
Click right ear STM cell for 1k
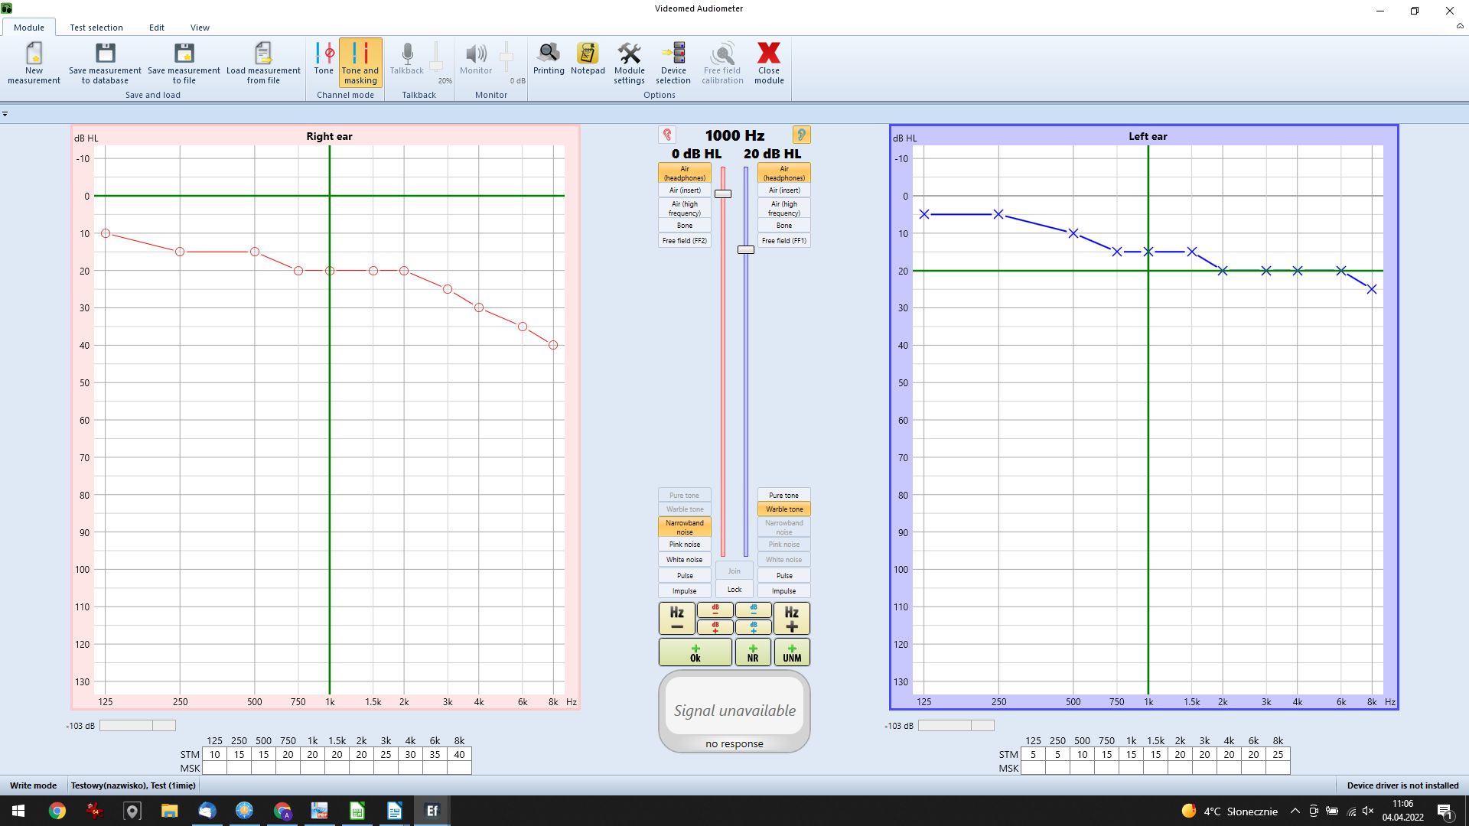(312, 755)
